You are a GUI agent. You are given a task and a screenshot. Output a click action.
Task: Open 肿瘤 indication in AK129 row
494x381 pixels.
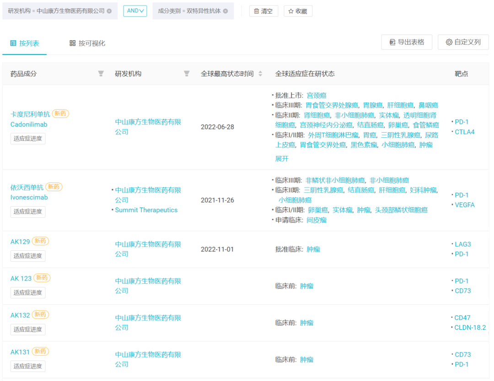(313, 250)
